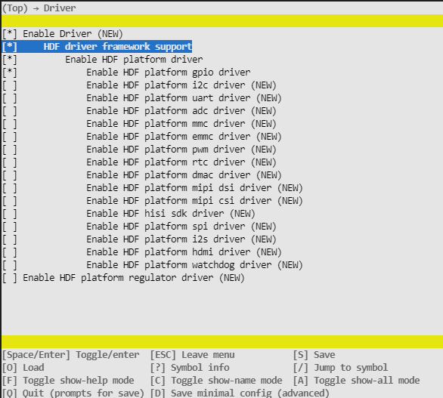Select Enable HDF platform mmc driver
This screenshot has width=443, height=398.
(139, 124)
